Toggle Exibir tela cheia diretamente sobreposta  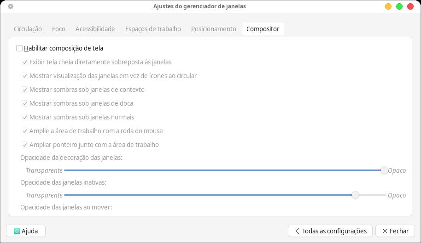(25, 62)
